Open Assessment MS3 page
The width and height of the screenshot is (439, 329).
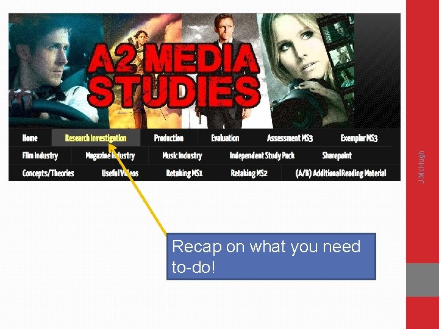coord(290,138)
